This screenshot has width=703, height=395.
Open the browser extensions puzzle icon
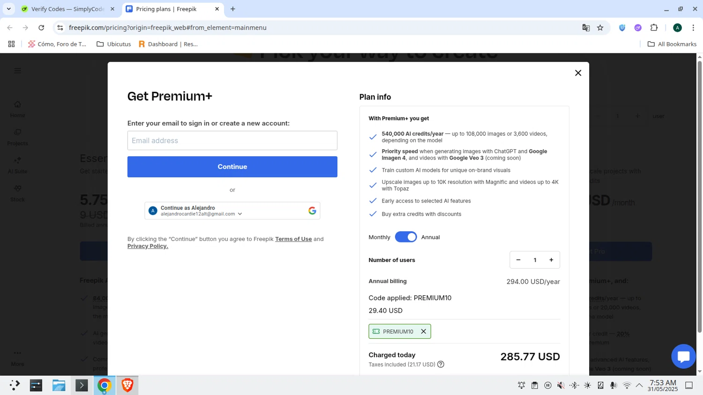point(654,28)
